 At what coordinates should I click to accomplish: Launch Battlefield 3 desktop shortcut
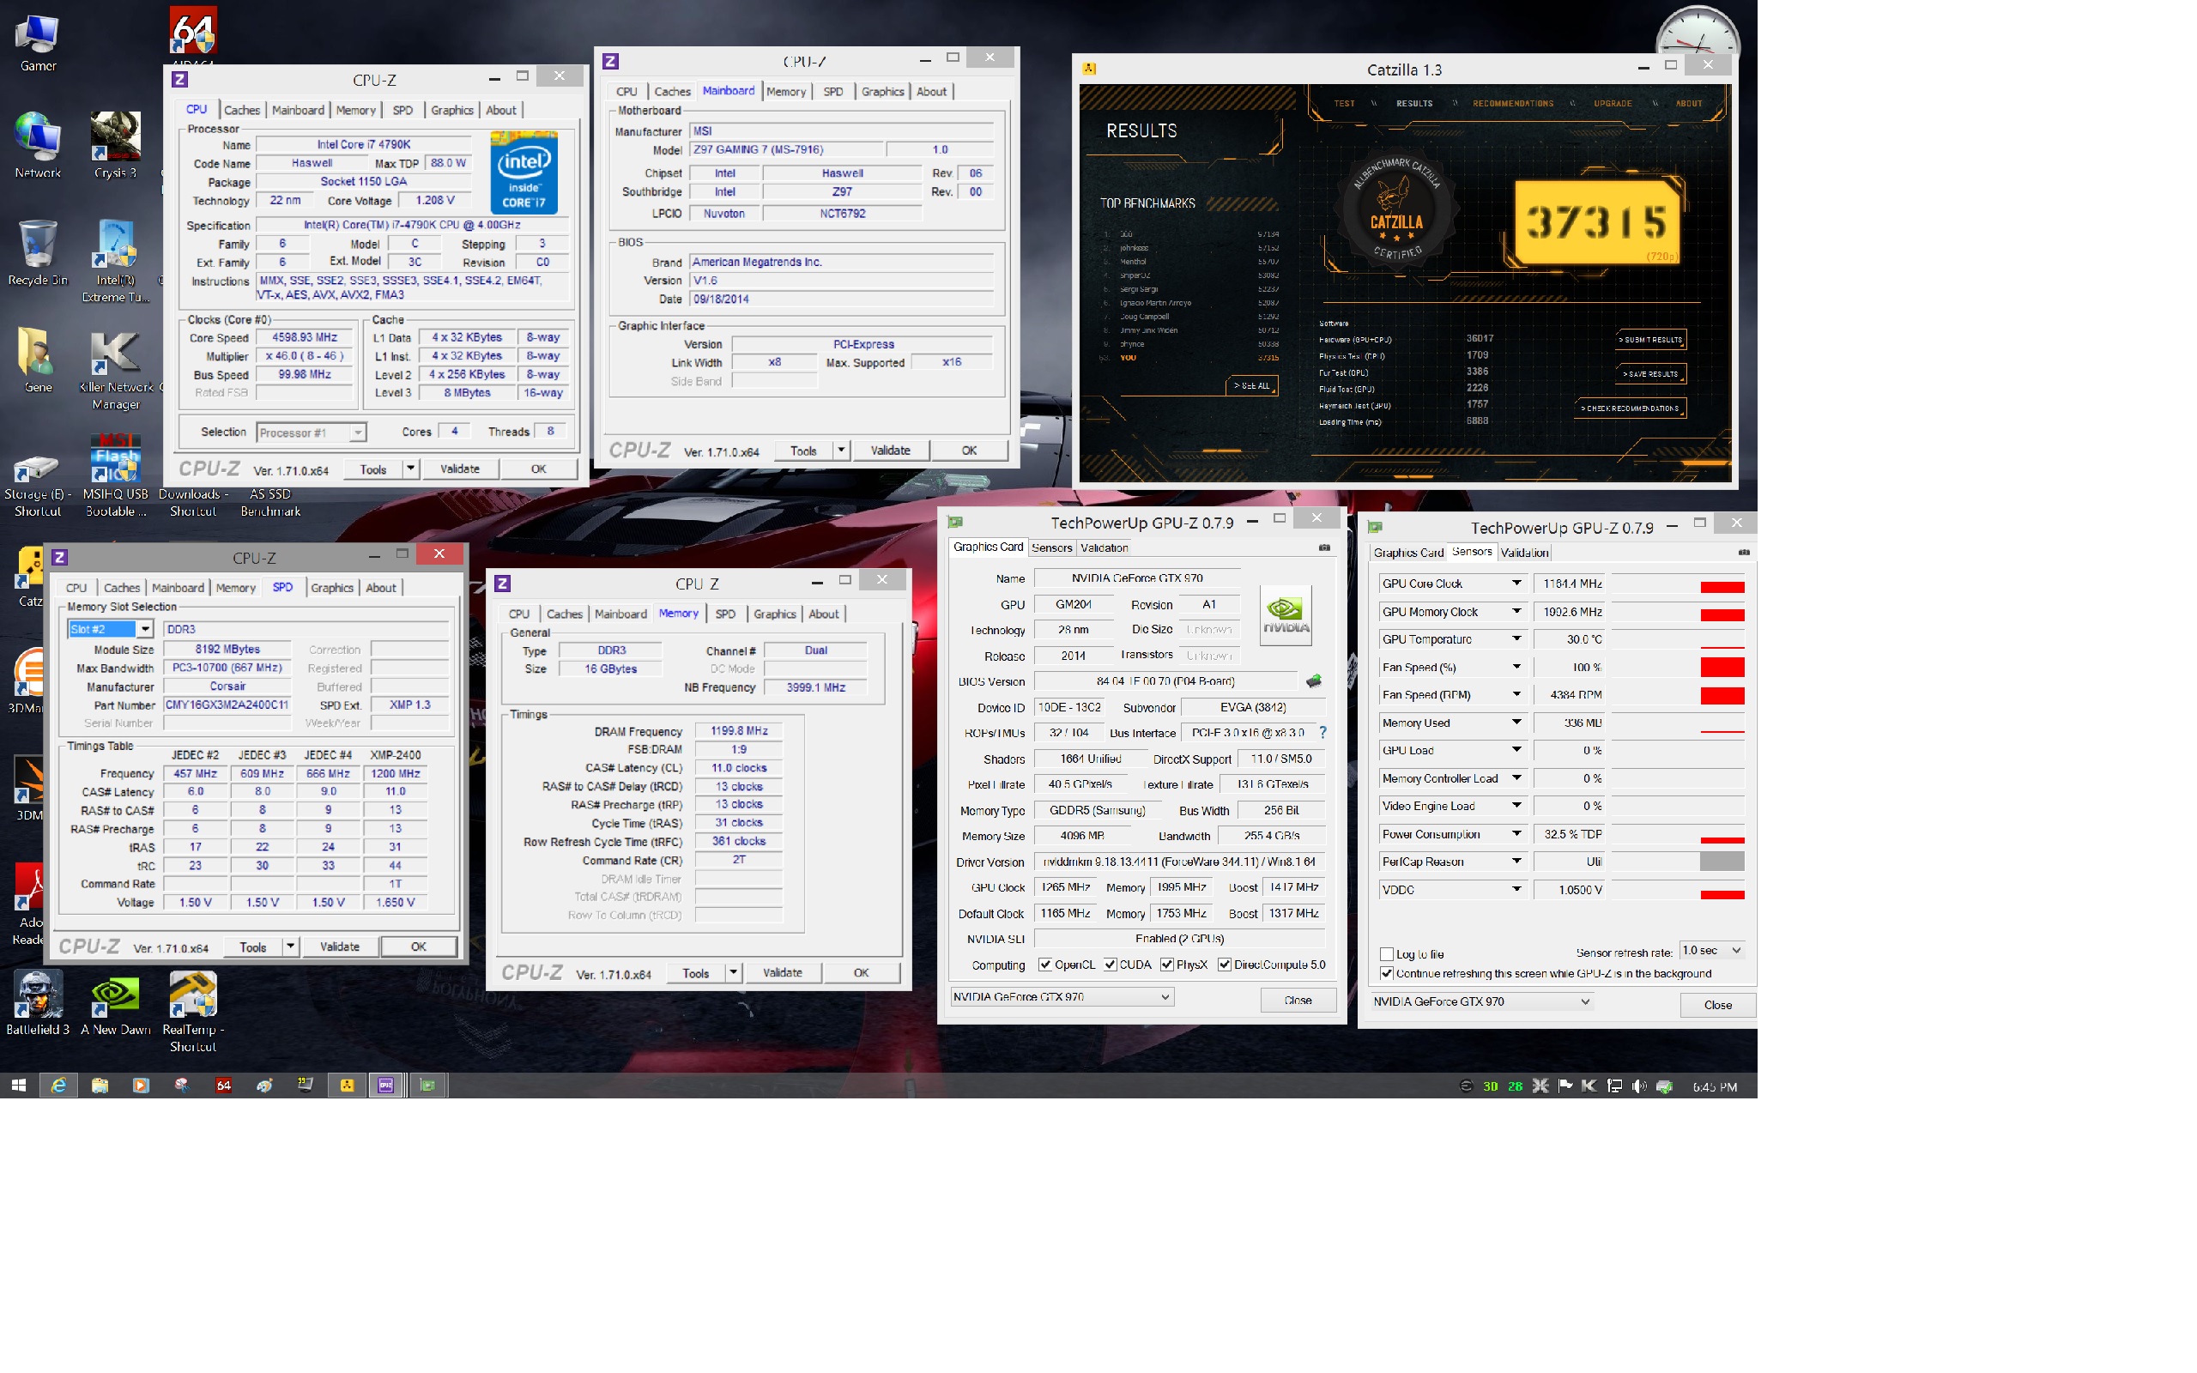38,1002
